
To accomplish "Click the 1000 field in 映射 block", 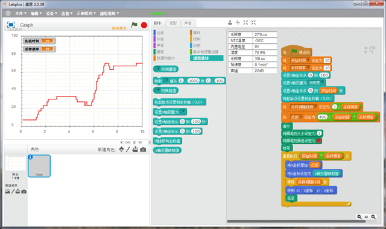I will pyautogui.click(x=194, y=81).
